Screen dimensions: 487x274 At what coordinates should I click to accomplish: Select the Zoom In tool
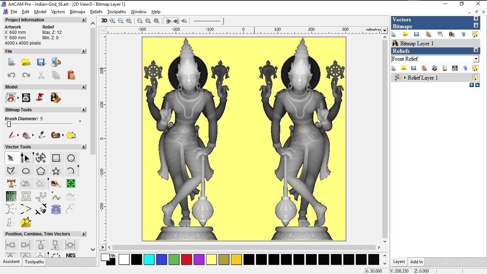point(112,21)
